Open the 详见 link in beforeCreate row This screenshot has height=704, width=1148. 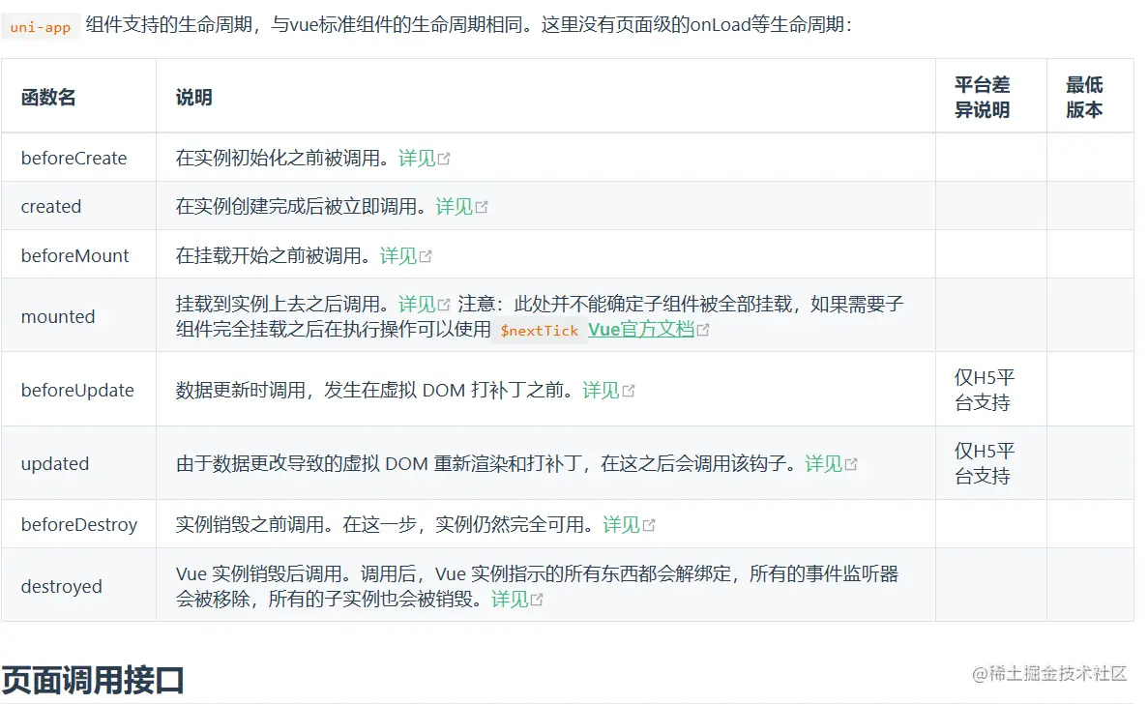(424, 158)
